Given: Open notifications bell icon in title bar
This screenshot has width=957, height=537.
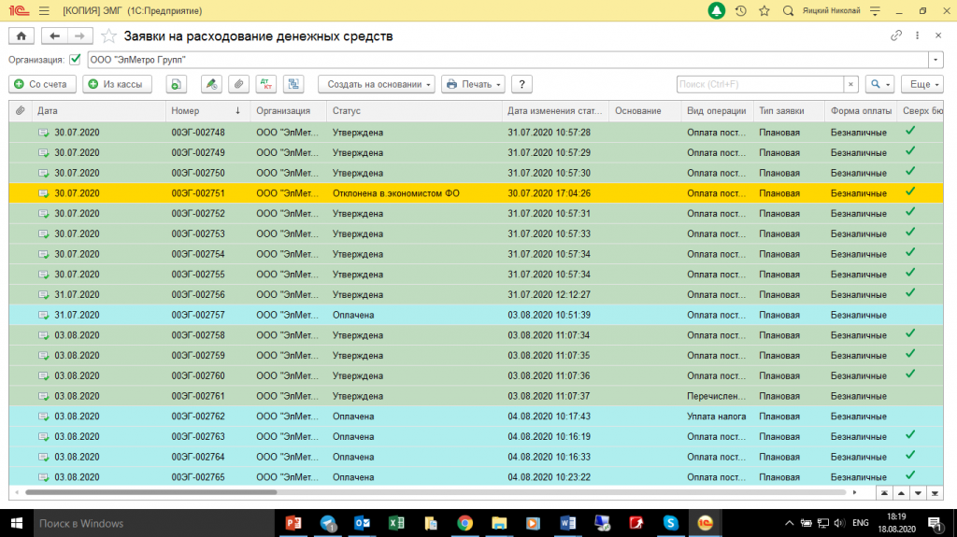Looking at the screenshot, I should click(x=717, y=11).
